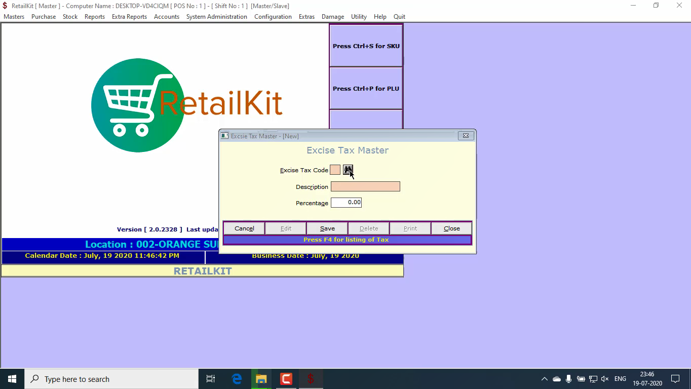Open the Utility menu
This screenshot has height=389, width=691.
coord(359,17)
